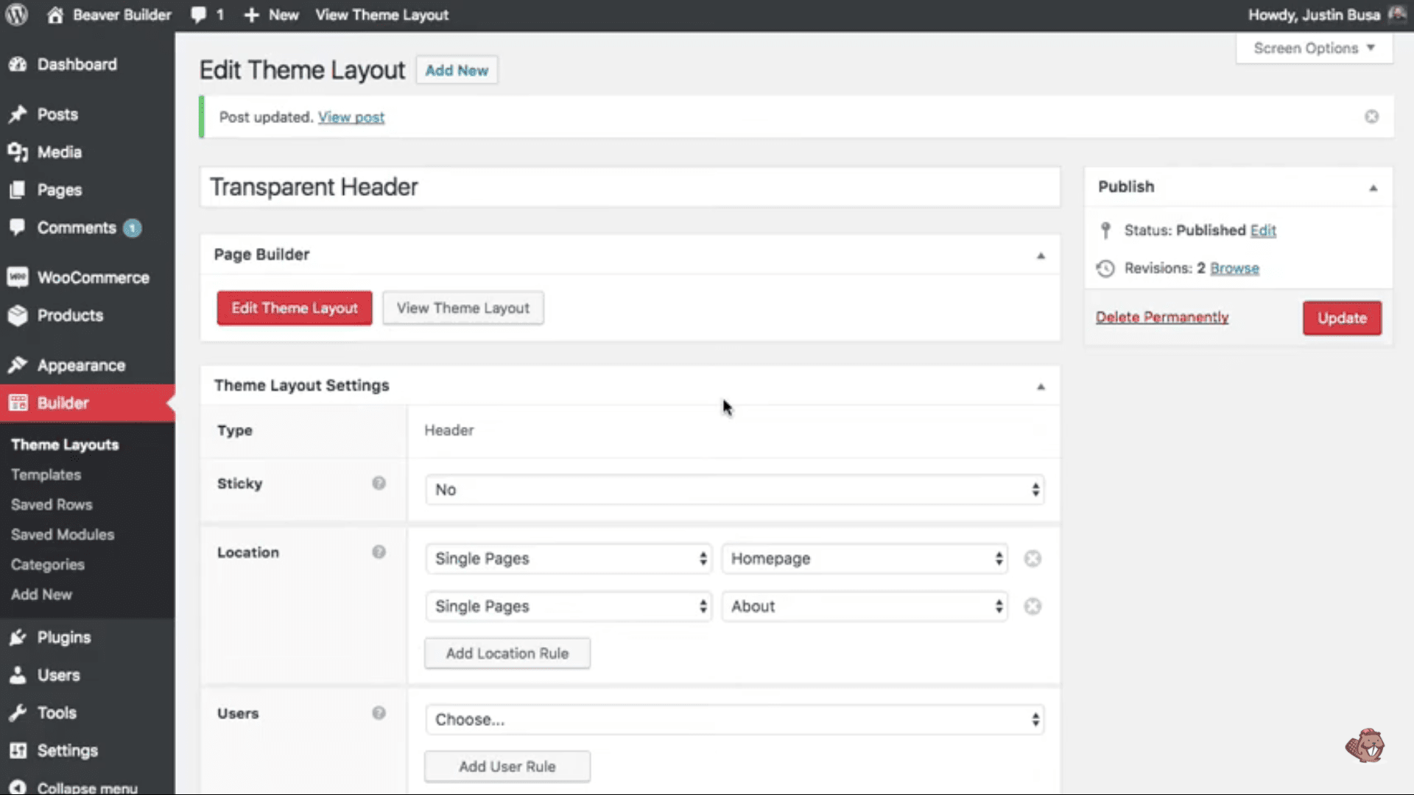Click the user avatar in admin bar
Image resolution: width=1414 pixels, height=795 pixels.
(1397, 15)
